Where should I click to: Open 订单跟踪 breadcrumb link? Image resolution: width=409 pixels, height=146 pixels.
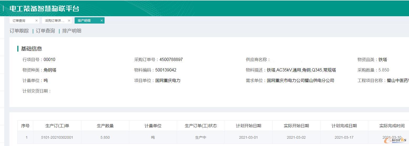[x=19, y=31]
